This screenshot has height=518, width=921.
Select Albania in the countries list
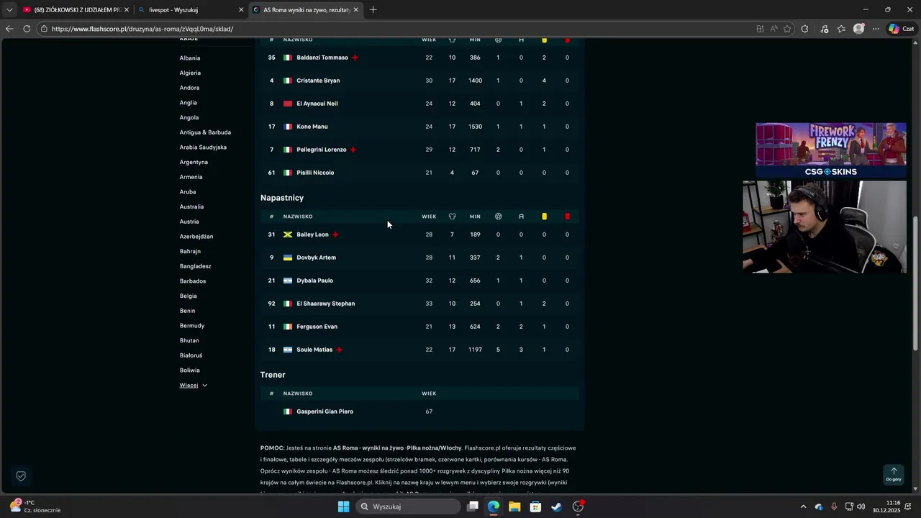pos(190,58)
